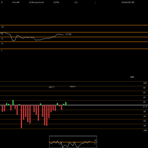Click the longest red MR bar
The height and width of the screenshot is (148, 148).
tap(21, 117)
